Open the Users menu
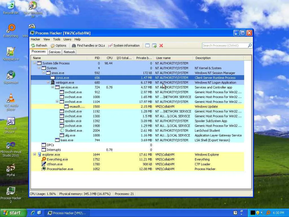The height and width of the screenshot is (217, 289). 67,39
